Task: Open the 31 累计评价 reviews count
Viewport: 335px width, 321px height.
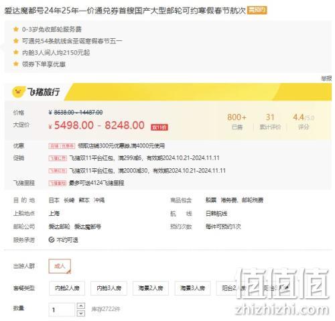Action: coord(270,121)
